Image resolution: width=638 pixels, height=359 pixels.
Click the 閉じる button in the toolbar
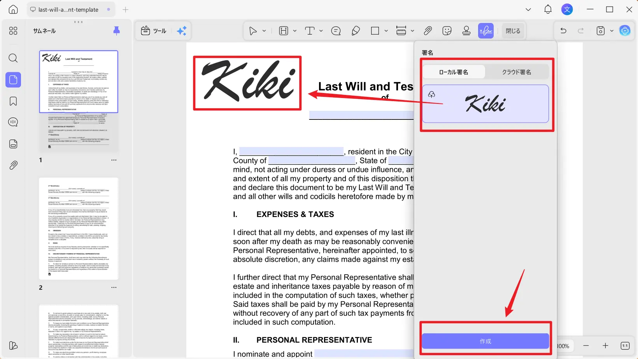coord(513,30)
